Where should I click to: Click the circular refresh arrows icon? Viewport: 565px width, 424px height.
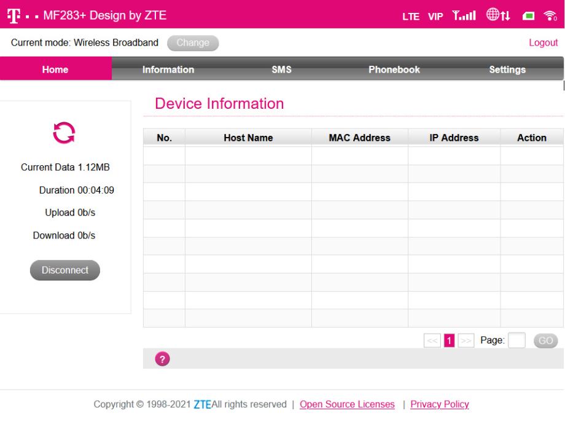(x=61, y=132)
